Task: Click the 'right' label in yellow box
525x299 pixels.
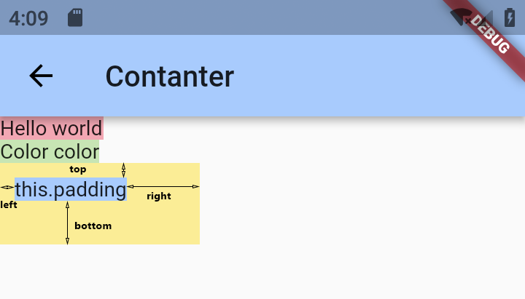Action: point(159,196)
